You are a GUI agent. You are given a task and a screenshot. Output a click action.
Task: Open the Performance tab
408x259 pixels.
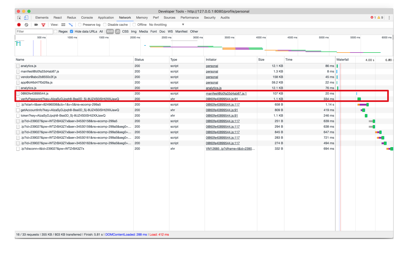point(190,18)
